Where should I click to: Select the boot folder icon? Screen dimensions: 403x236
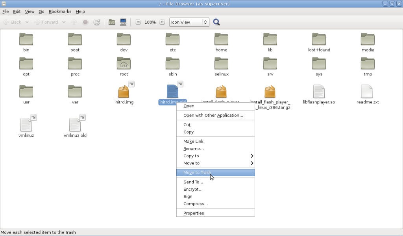point(75,40)
